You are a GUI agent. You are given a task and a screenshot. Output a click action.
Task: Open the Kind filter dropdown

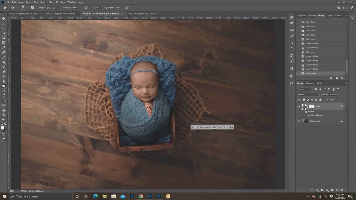coord(305,89)
